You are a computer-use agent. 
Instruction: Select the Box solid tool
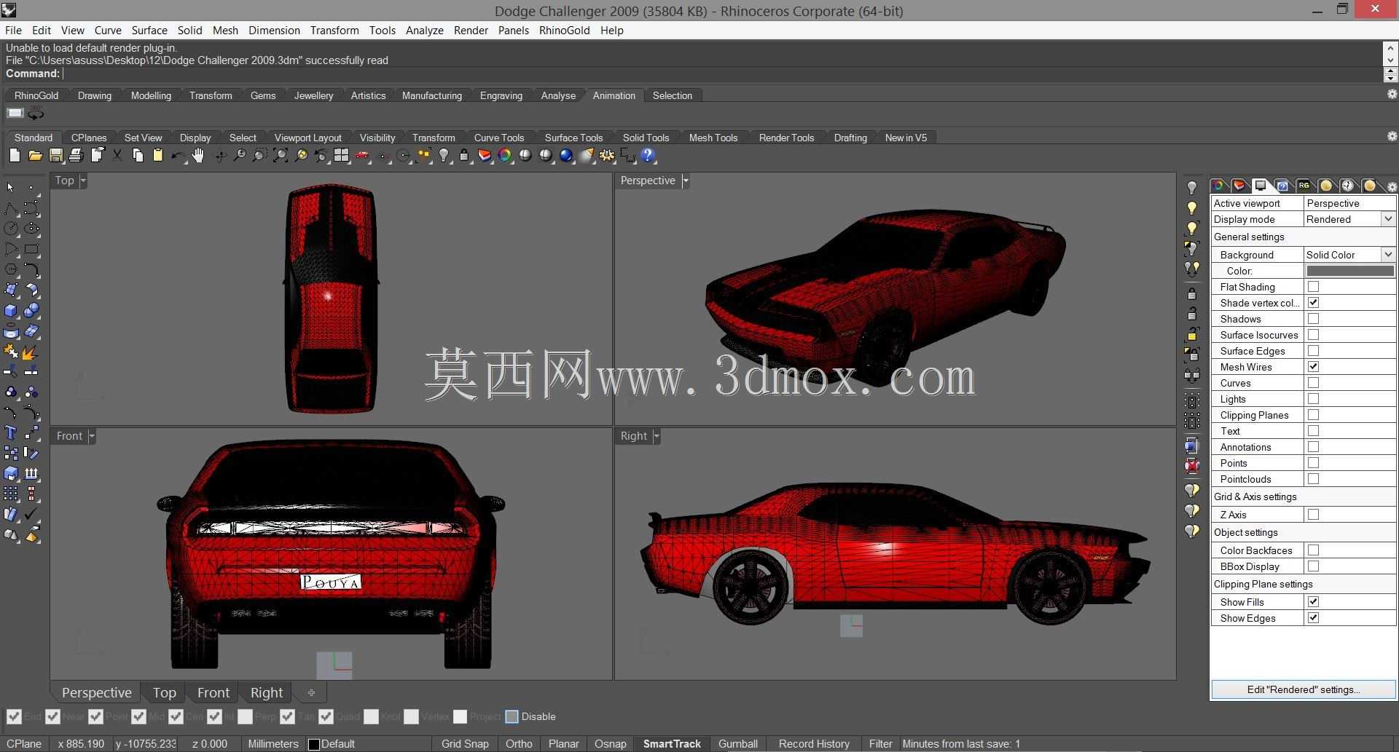[x=11, y=311]
